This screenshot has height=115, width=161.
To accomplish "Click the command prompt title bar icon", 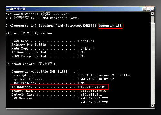I will coord(7,9).
